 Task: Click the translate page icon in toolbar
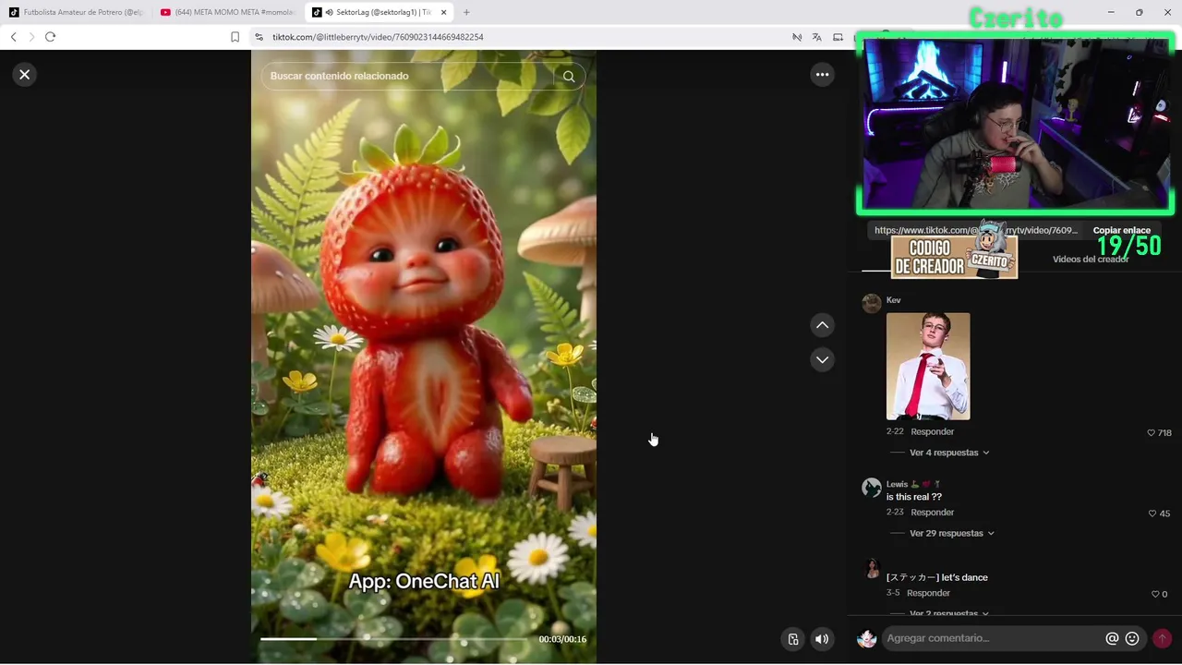point(816,37)
